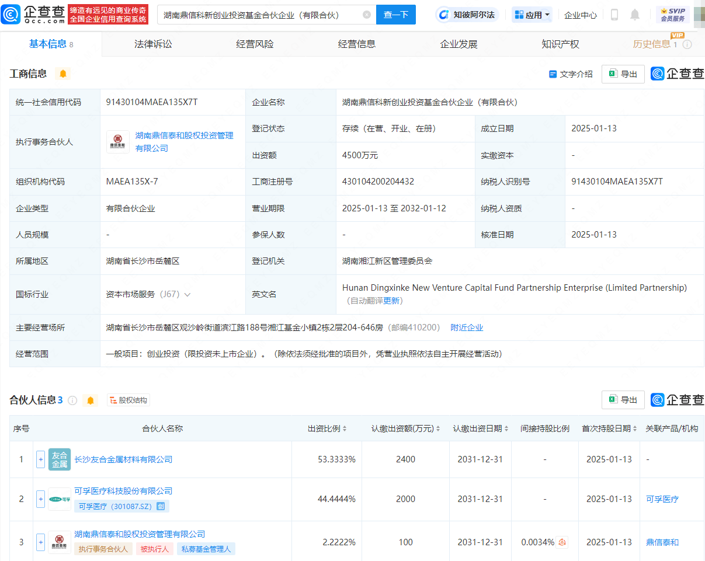Screen dimensions: 705x561
Task: Click the 可孚医疗 partner logo thumbnail
Action: tap(59, 499)
